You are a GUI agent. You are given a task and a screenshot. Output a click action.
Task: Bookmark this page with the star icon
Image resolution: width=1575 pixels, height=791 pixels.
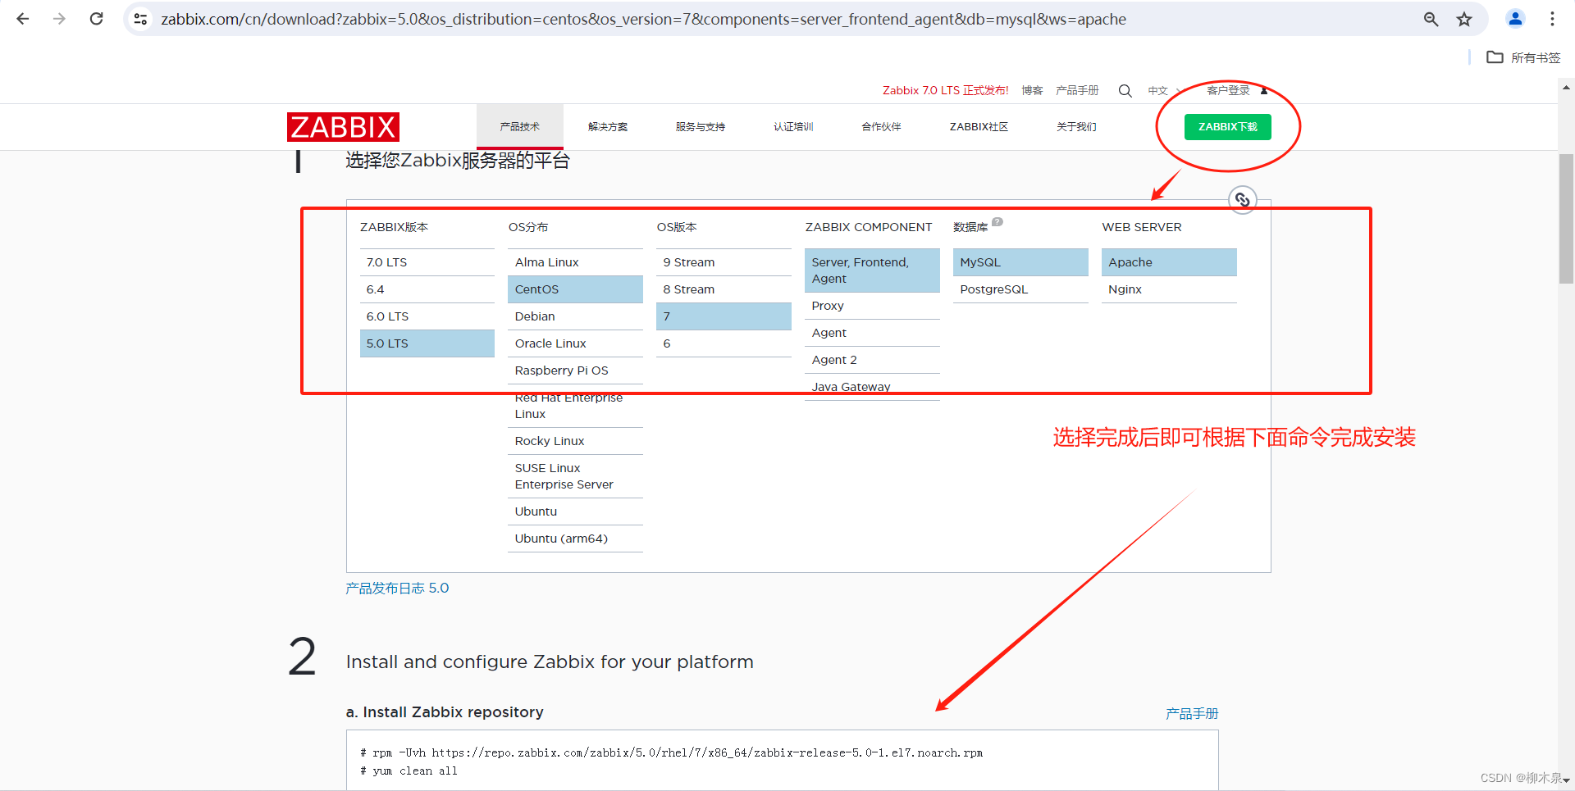point(1464,19)
